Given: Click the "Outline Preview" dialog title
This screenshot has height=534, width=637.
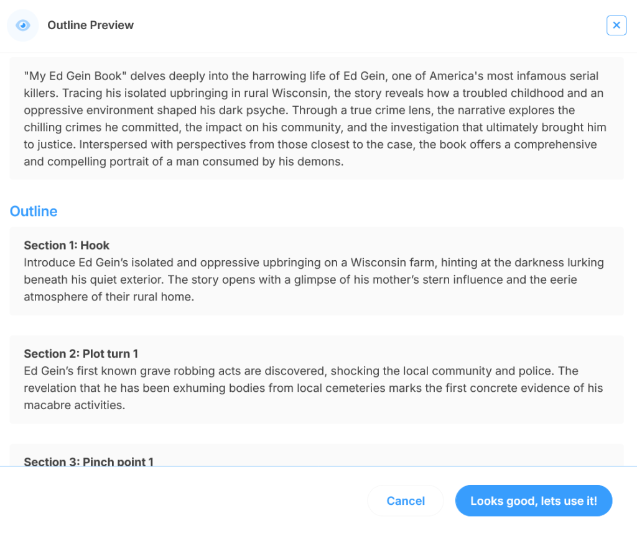Looking at the screenshot, I should tap(91, 25).
